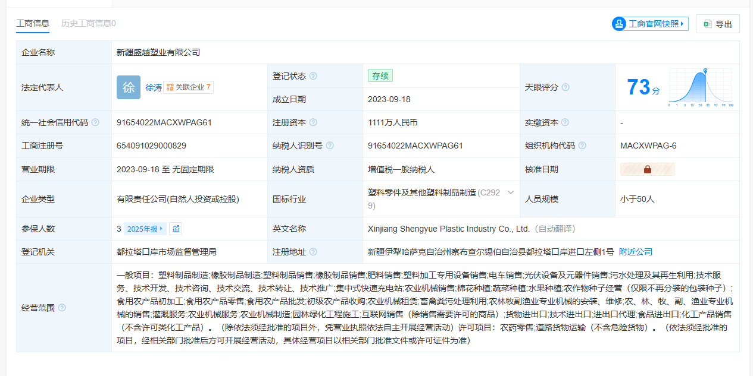Click the 天眼评分 score distribution chart
This screenshot has height=376, width=753.
701,87
